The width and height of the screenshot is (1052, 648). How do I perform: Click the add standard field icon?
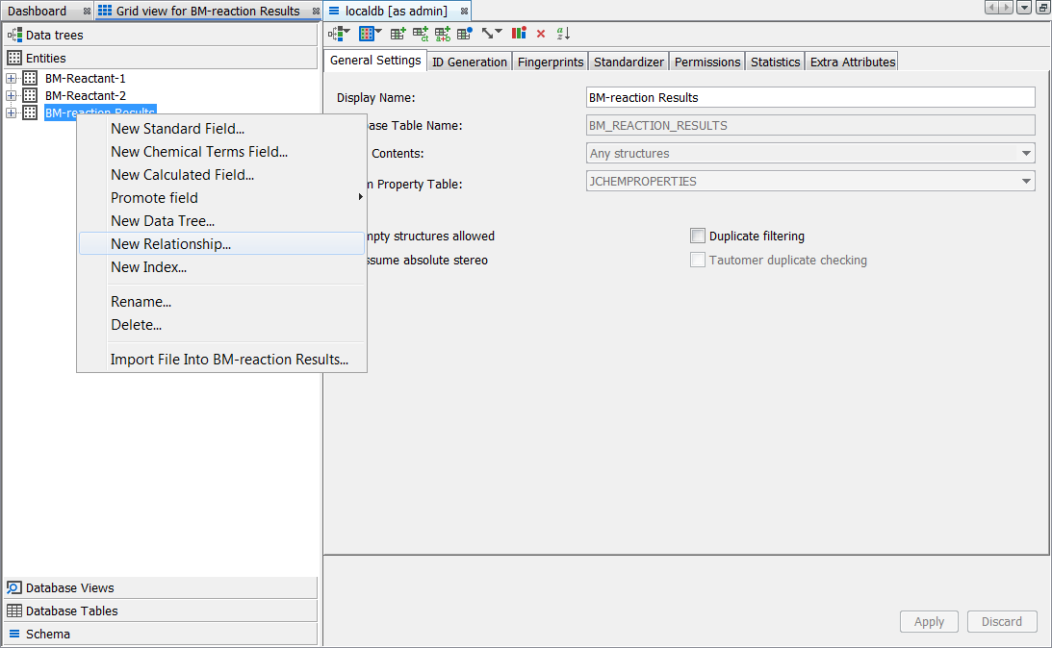pos(398,34)
